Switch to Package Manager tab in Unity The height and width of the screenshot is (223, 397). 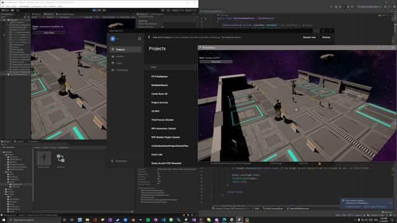click(65, 14)
